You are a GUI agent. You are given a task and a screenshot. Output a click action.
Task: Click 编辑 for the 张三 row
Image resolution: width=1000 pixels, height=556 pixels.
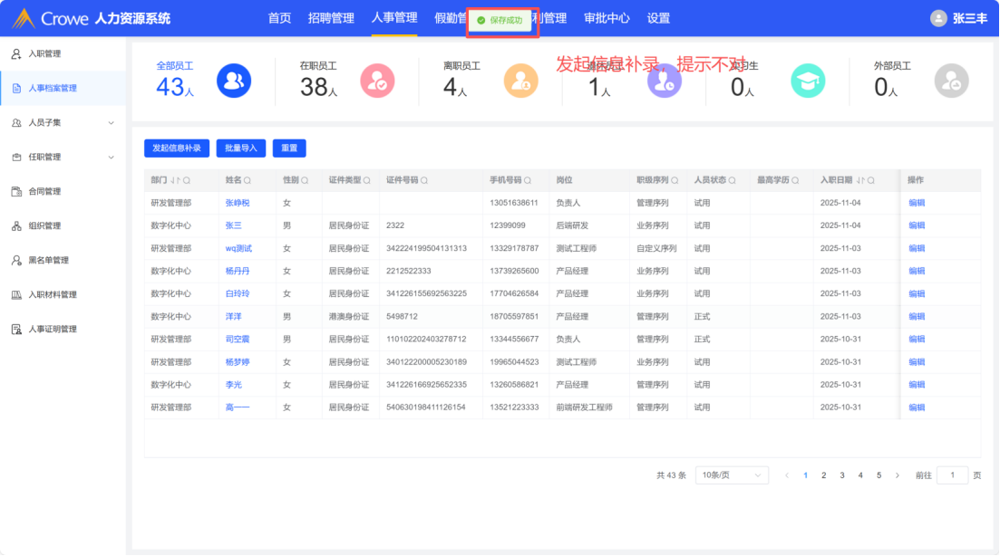pyautogui.click(x=917, y=225)
